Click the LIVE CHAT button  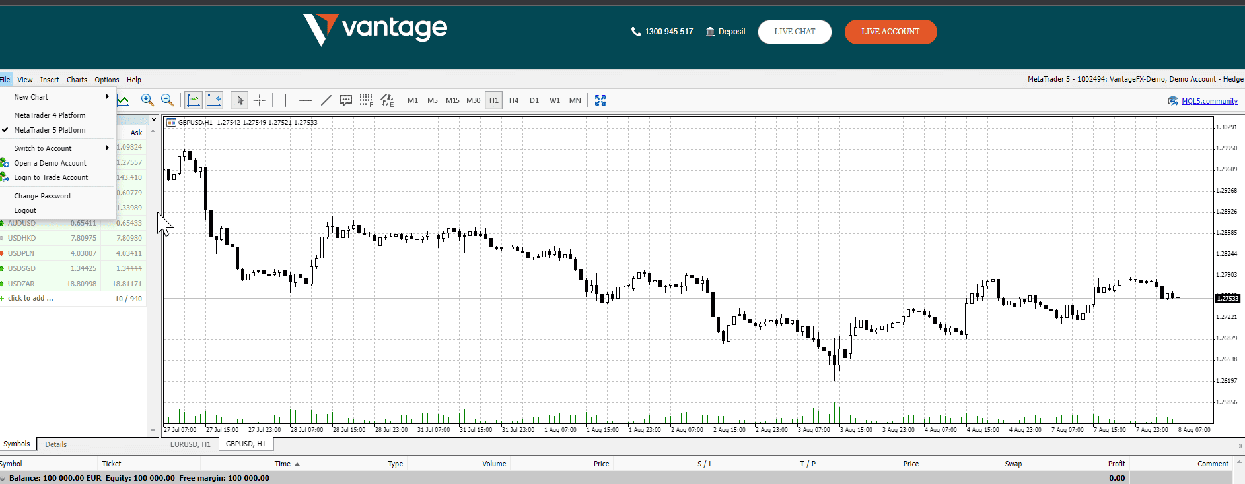click(x=795, y=32)
